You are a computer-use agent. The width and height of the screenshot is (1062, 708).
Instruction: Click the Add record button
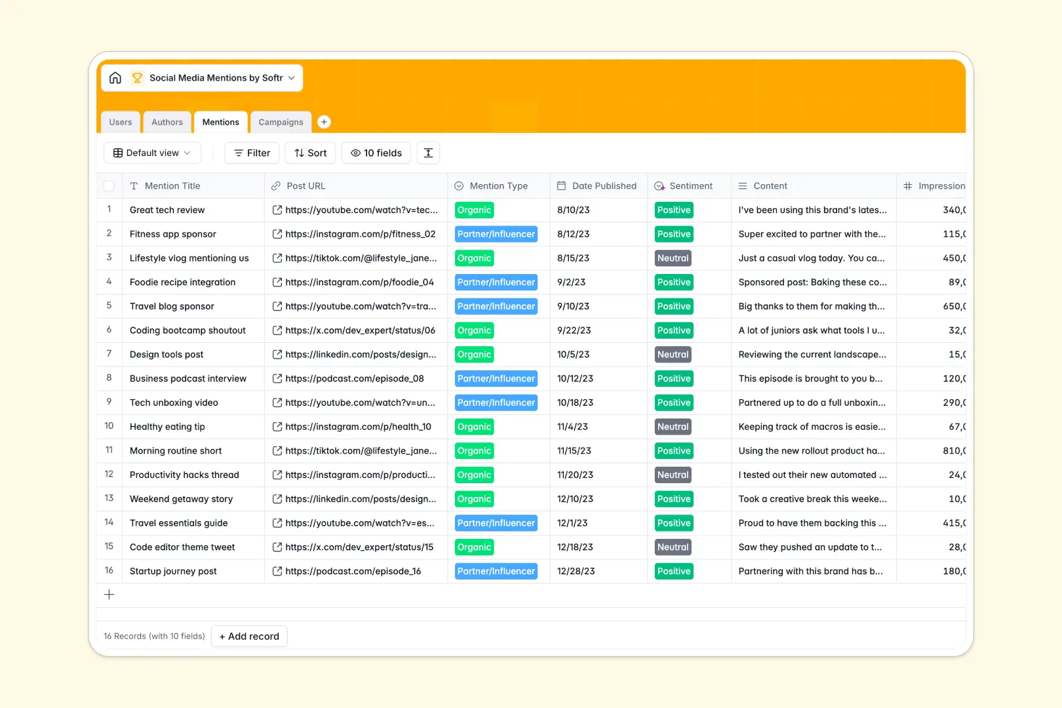click(x=249, y=636)
